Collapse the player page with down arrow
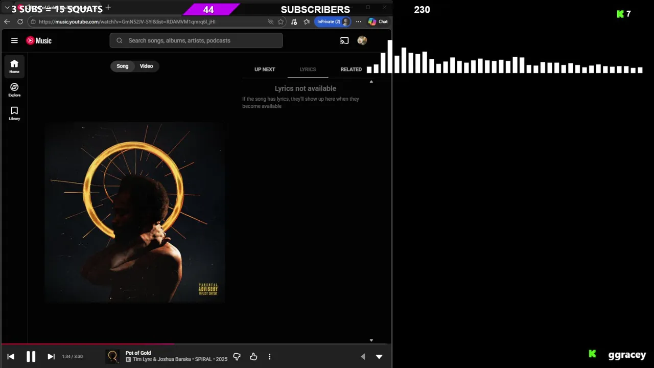Image resolution: width=654 pixels, height=368 pixels. 379,357
